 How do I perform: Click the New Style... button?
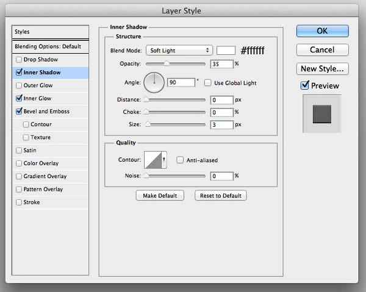tap(322, 68)
